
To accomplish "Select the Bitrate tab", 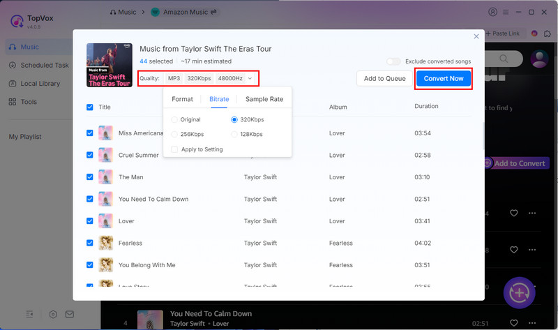I will point(219,99).
